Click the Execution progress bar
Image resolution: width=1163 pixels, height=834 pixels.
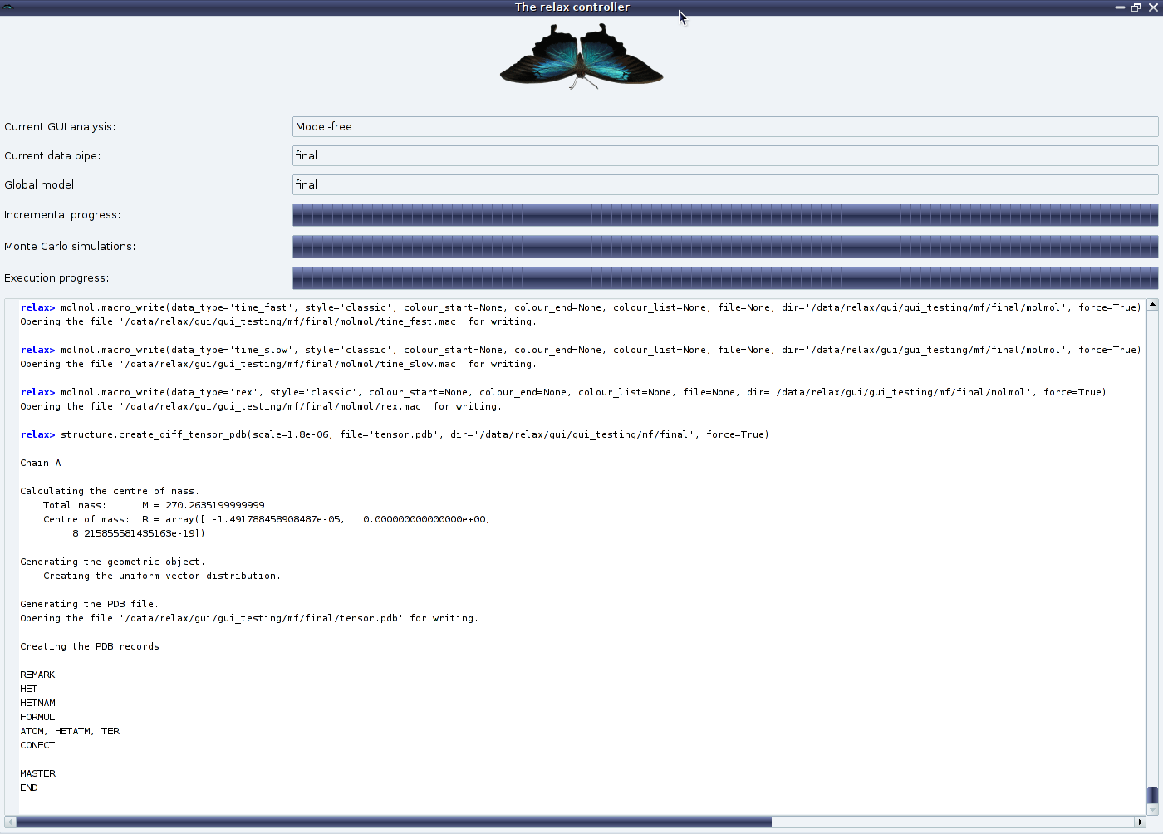(724, 278)
